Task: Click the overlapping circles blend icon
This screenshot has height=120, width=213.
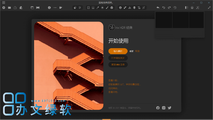Action: click(x=75, y=7)
